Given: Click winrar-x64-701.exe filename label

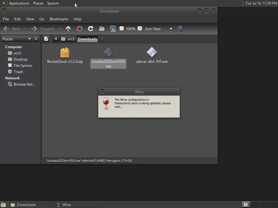Looking at the screenshot, I should tap(152, 61).
